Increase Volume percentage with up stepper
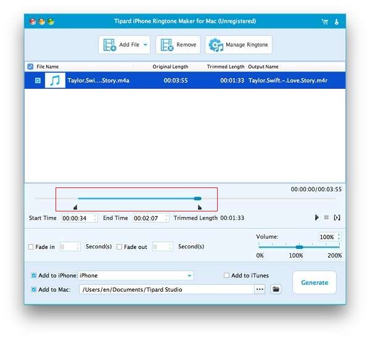Image resolution: width=370 pixels, height=339 pixels. click(x=339, y=235)
